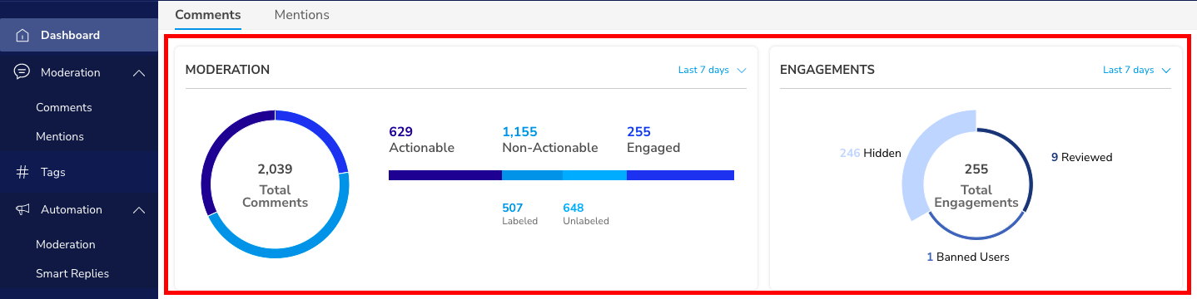Open Mentions under Moderation in sidebar
This screenshot has height=299, width=1197.
pos(60,136)
